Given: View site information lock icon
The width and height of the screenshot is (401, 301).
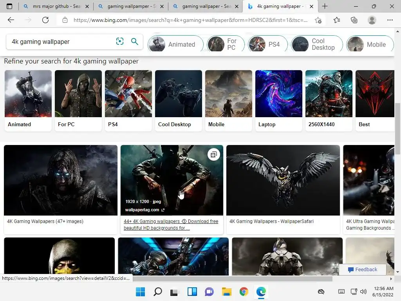Looking at the screenshot, I should 65,20.
